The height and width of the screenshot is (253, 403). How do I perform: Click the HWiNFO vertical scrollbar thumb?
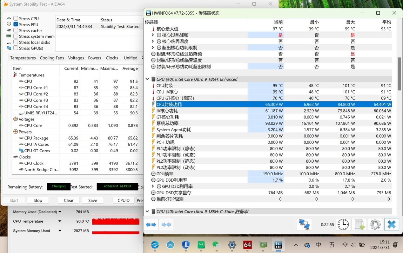399,74
